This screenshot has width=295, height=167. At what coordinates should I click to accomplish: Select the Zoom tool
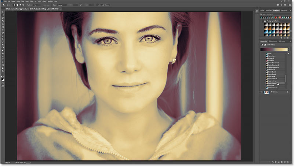point(3,71)
